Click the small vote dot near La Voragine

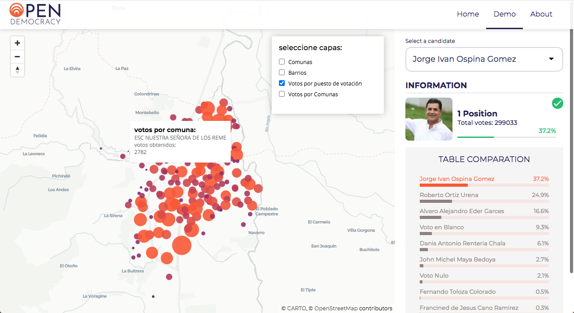153,296
